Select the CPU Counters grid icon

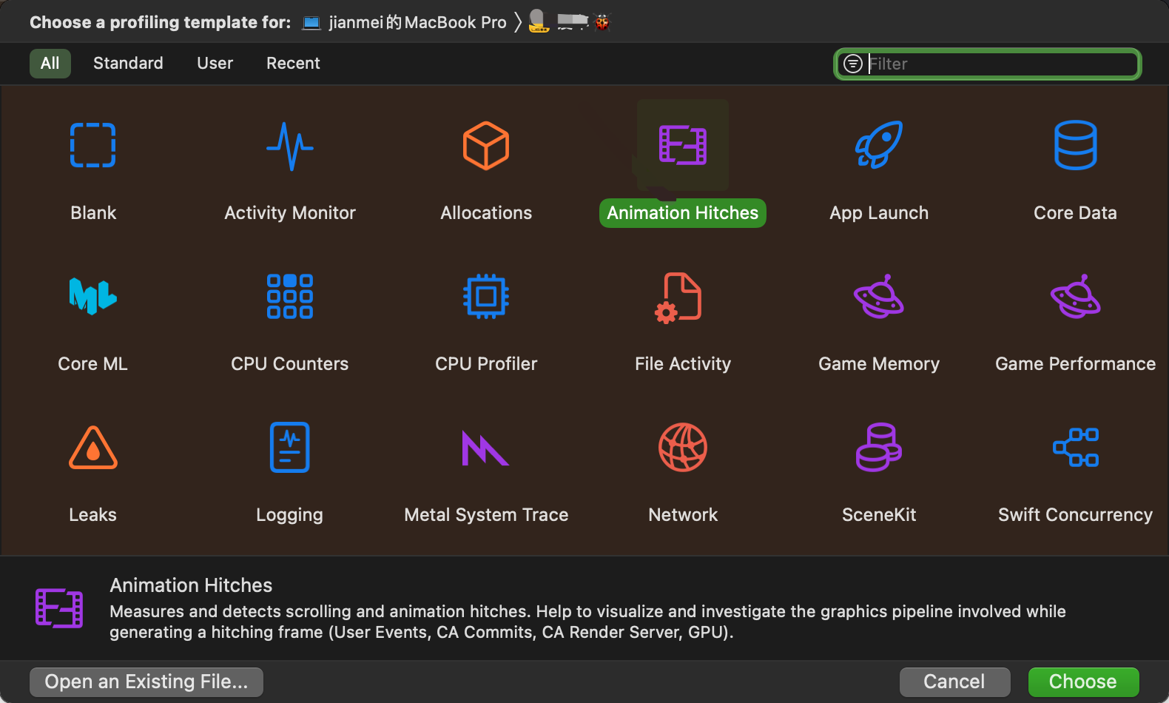[x=289, y=296]
